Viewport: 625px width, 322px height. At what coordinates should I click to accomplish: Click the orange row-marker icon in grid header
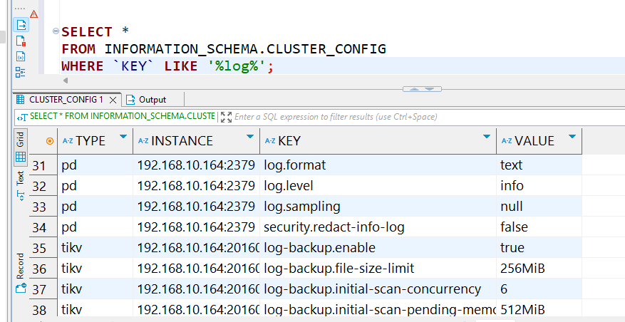coord(49,141)
